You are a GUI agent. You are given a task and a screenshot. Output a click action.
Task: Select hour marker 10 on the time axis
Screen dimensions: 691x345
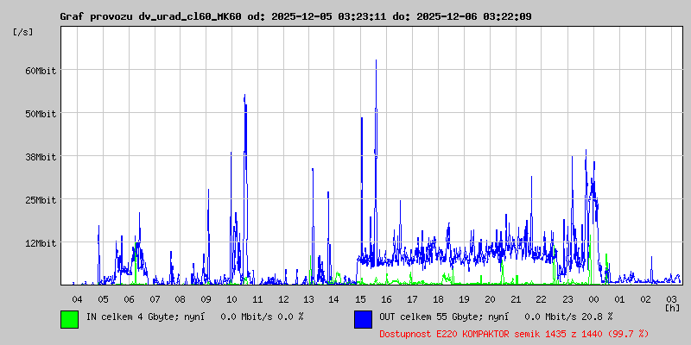[231, 298]
